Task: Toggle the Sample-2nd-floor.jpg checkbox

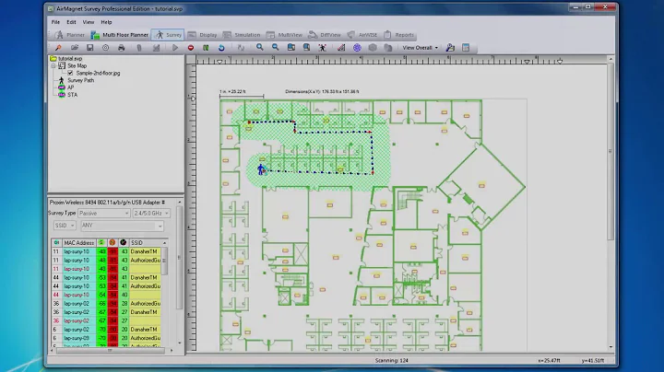Action: click(x=70, y=73)
